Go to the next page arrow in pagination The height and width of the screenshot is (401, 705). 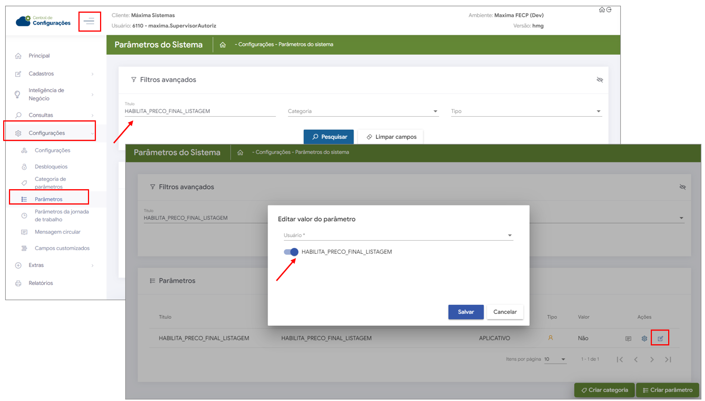click(652, 359)
